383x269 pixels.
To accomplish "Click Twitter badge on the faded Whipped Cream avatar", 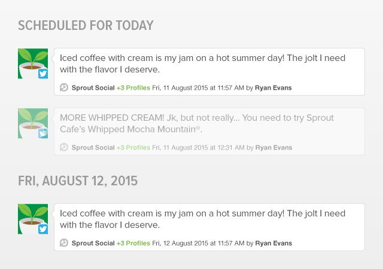I will click(43, 133).
